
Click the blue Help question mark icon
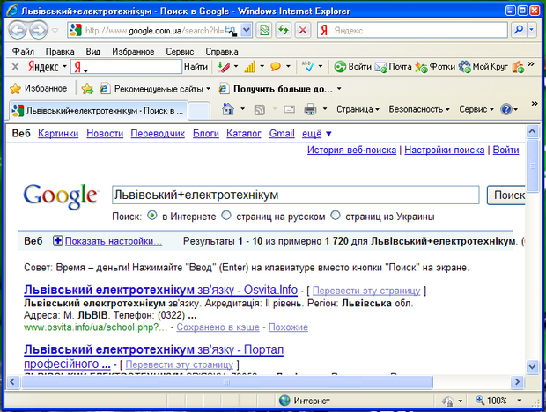506,109
